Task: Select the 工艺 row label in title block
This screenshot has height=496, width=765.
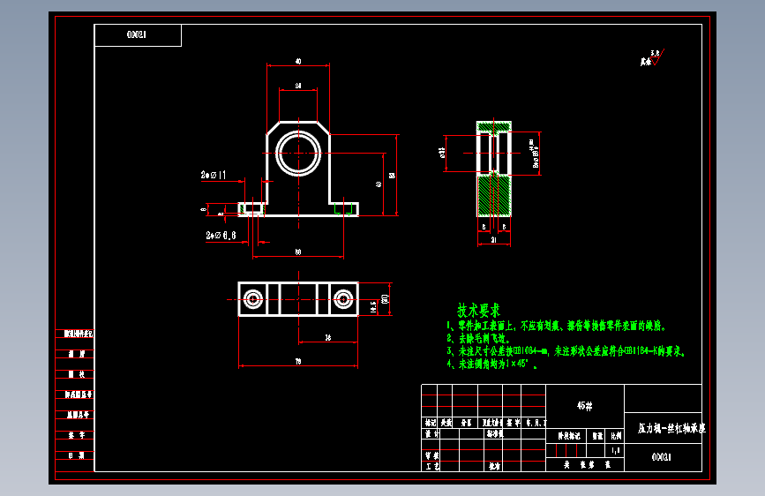Action: (431, 466)
